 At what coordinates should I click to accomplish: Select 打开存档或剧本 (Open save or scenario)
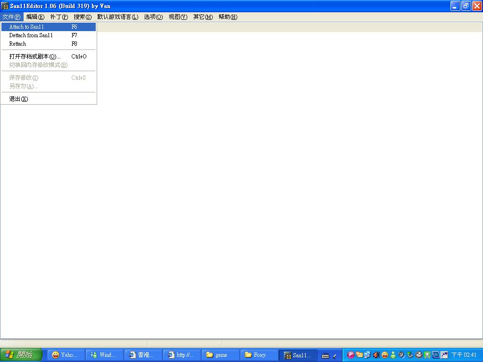[35, 57]
